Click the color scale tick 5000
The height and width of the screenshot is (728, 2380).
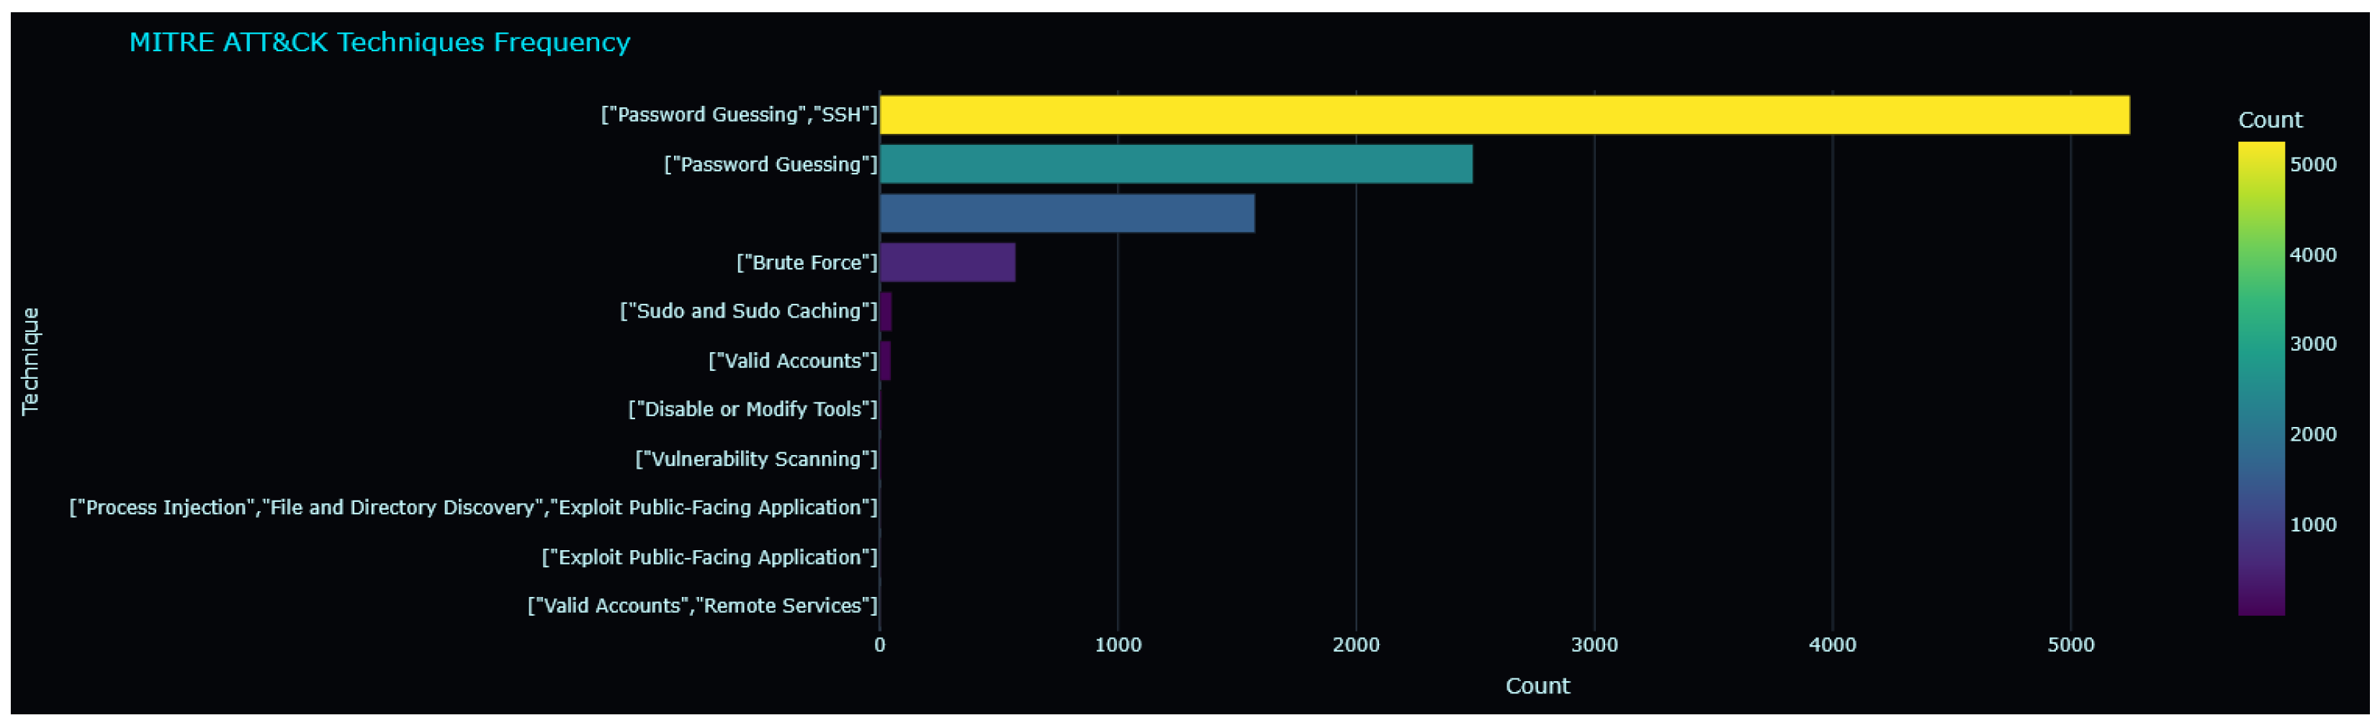pyautogui.click(x=2314, y=164)
